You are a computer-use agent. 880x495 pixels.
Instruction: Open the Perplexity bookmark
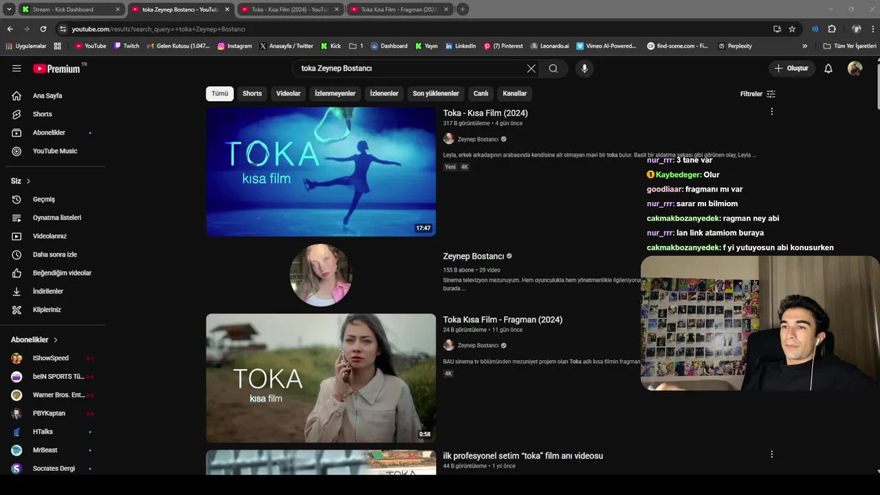(x=735, y=46)
